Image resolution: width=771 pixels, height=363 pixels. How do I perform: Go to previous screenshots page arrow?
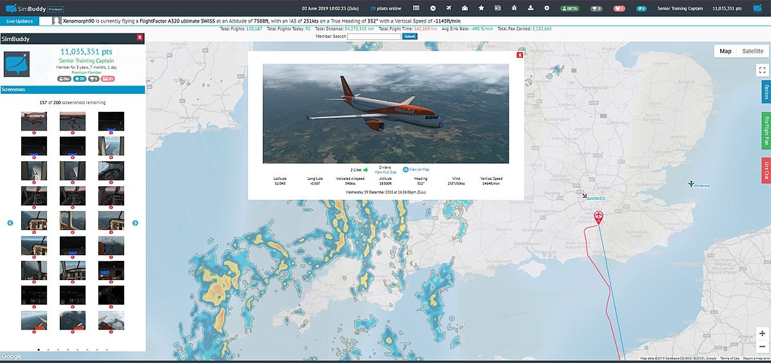[10, 223]
